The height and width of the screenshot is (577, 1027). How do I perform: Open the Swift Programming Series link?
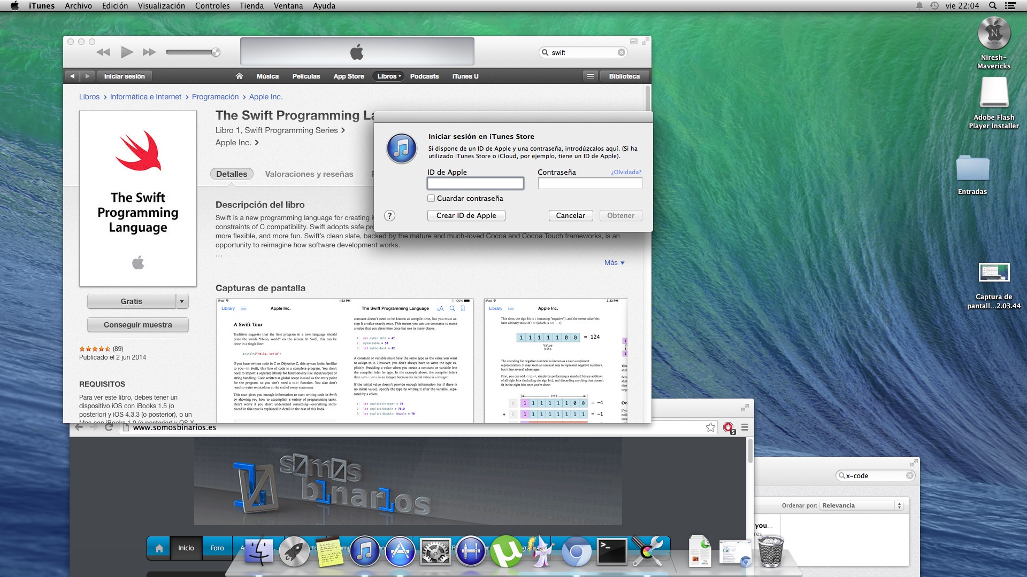[280, 130]
